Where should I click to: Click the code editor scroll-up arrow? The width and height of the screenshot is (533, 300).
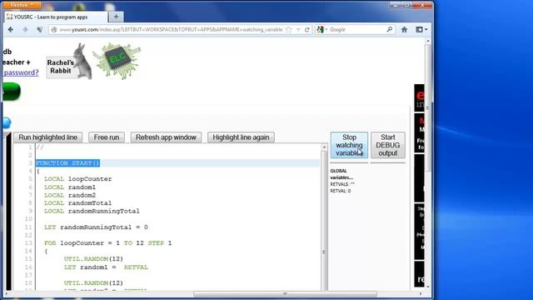coord(324,147)
